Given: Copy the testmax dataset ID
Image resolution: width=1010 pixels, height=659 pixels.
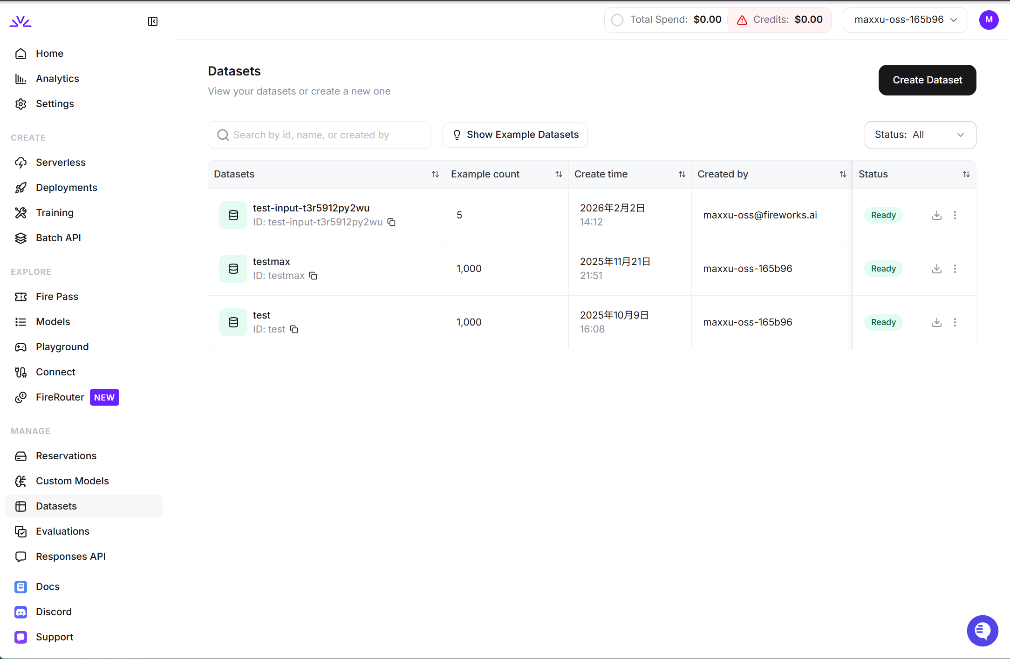Looking at the screenshot, I should [x=314, y=276].
